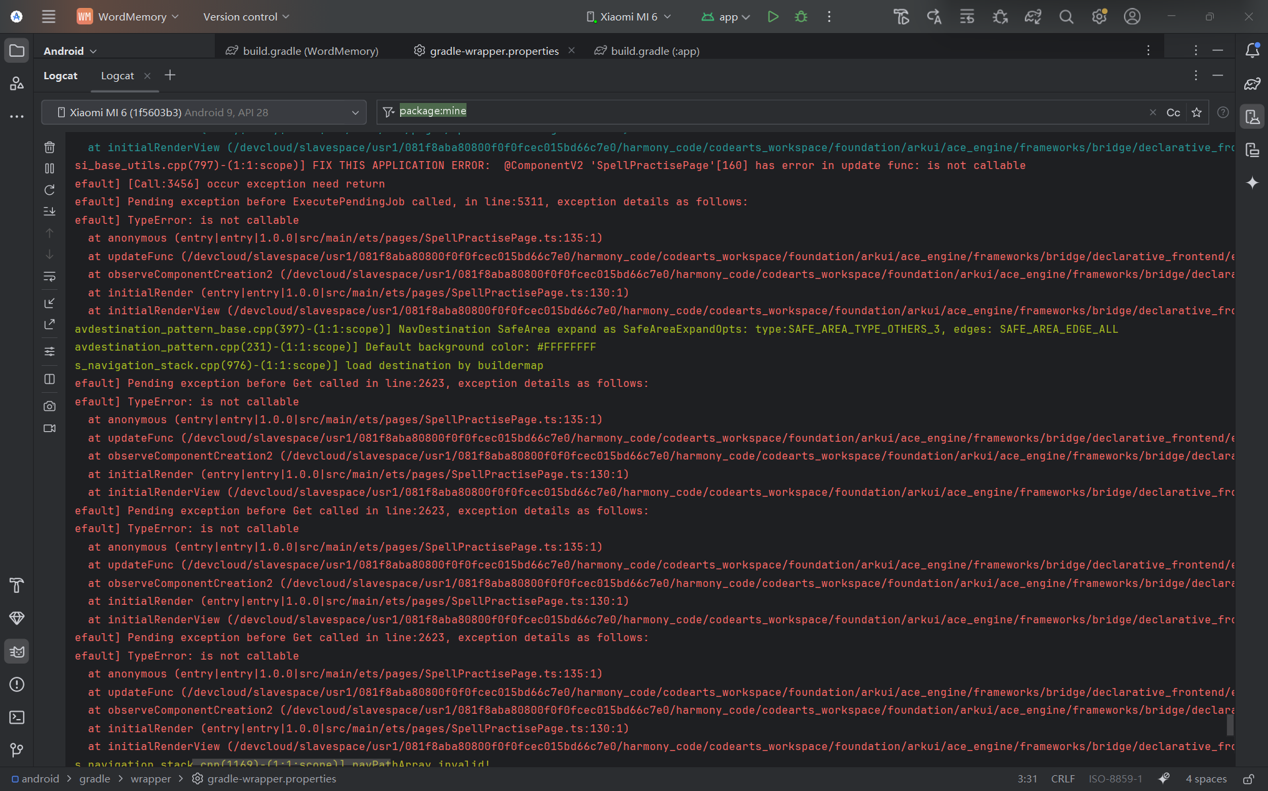Viewport: 1268px width, 791px height.
Task: Click the gradle breadcrumb in status bar
Action: (x=95, y=778)
